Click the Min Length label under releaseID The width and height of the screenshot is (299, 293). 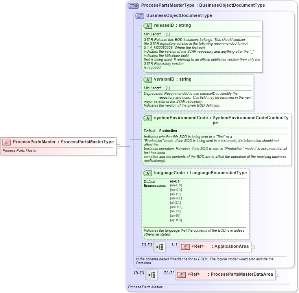pos(153,34)
